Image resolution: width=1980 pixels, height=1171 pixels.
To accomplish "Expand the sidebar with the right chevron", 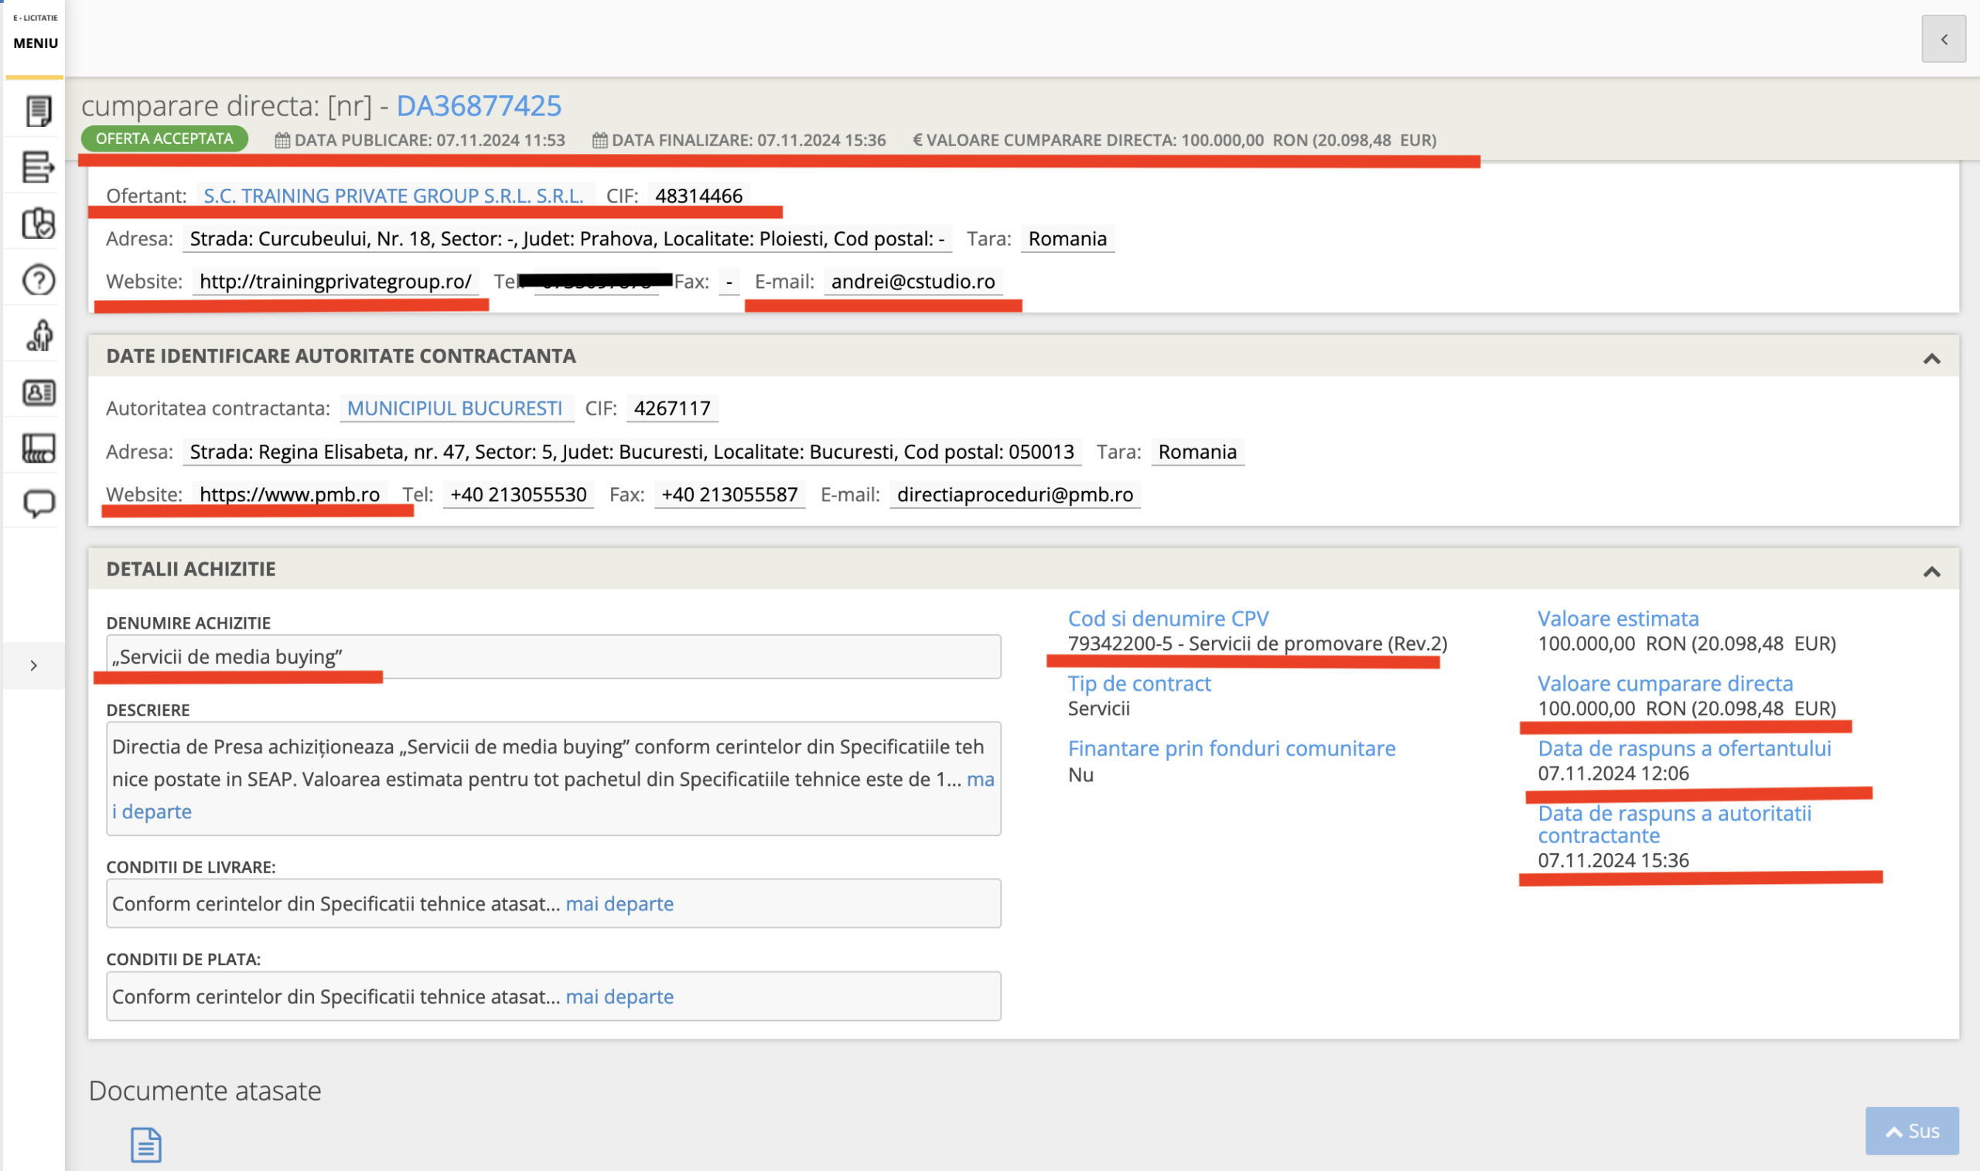I will [33, 666].
